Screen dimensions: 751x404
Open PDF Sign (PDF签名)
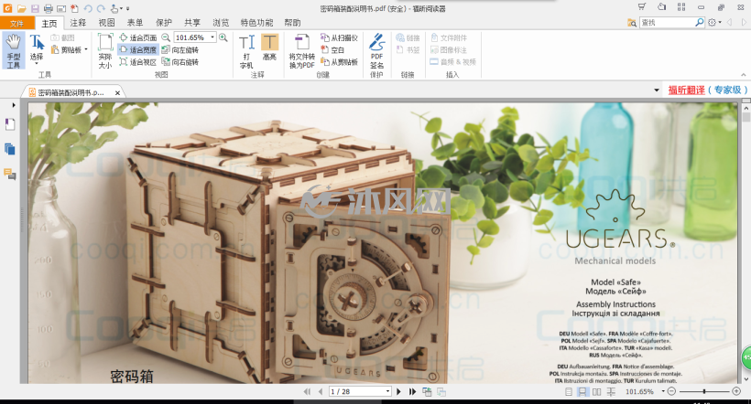tap(377, 51)
